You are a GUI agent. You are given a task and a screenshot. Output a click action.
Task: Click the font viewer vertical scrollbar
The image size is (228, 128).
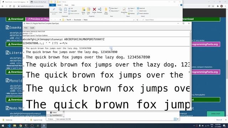pos(191,70)
